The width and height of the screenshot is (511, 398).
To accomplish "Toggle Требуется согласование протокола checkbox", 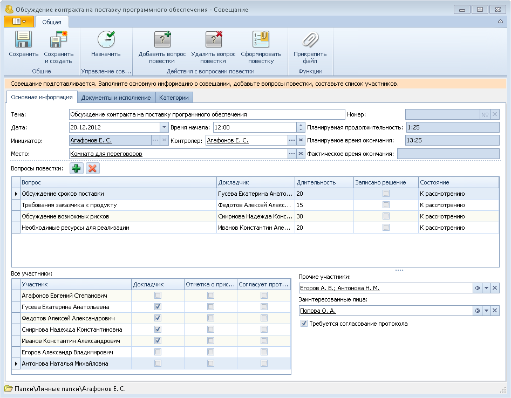I will [304, 324].
